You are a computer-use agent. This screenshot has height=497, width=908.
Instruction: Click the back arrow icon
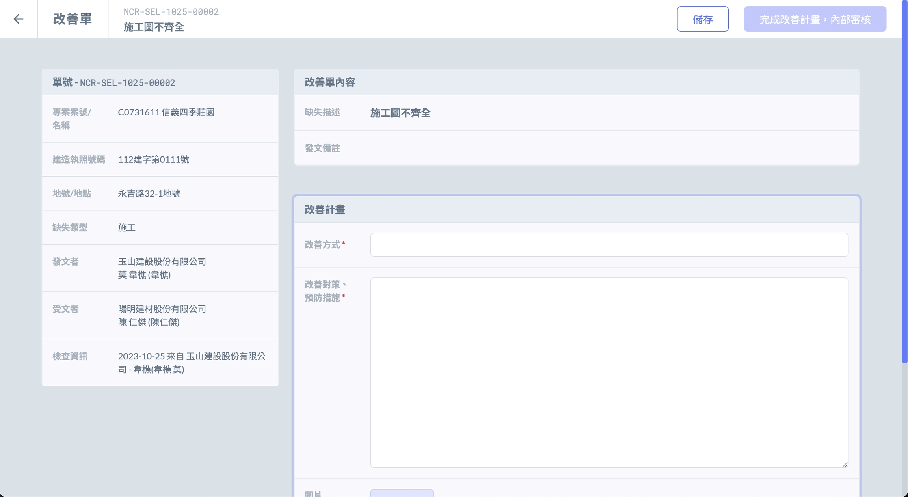point(18,19)
